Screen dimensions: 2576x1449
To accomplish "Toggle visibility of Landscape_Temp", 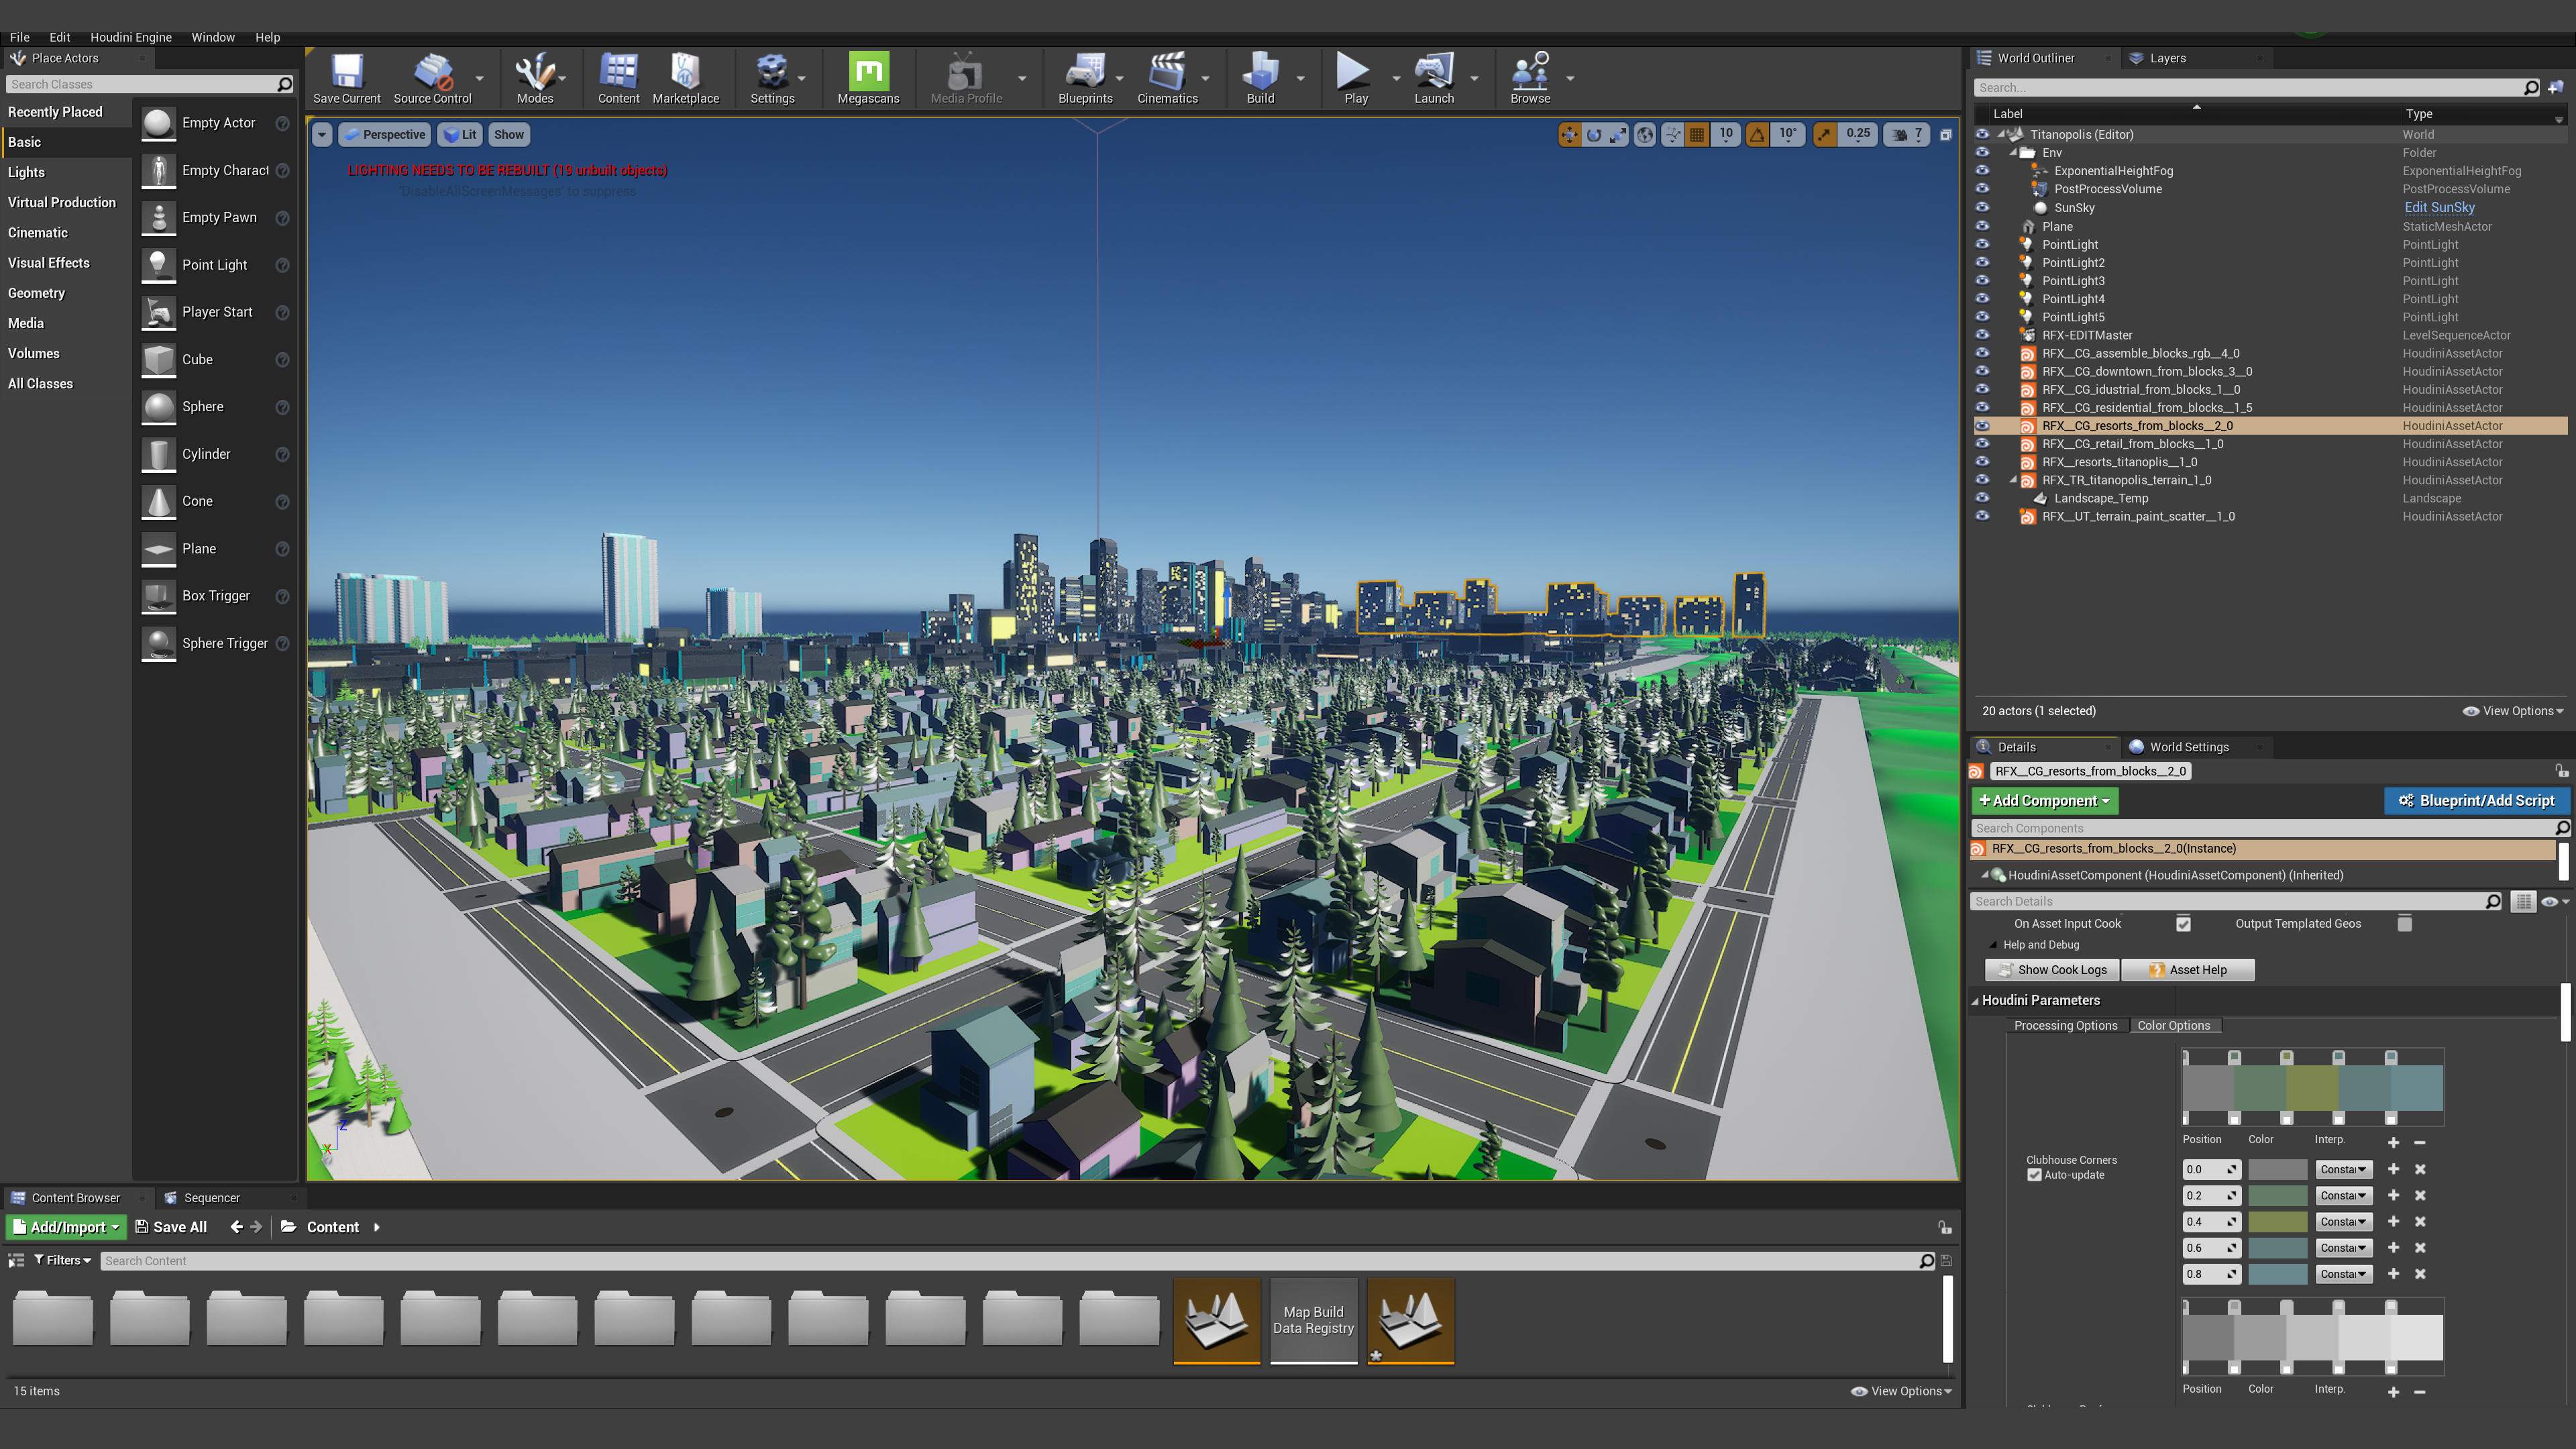I will [x=1982, y=498].
